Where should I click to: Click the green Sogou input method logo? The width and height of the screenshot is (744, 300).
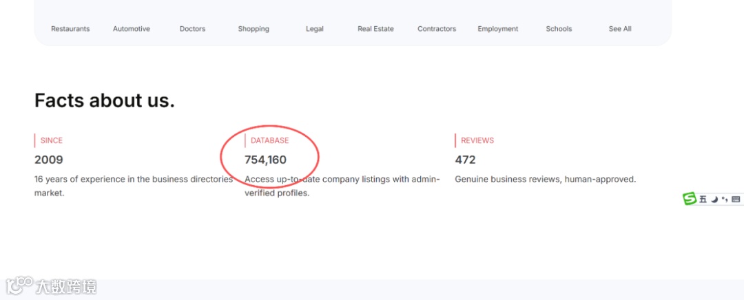pos(689,199)
